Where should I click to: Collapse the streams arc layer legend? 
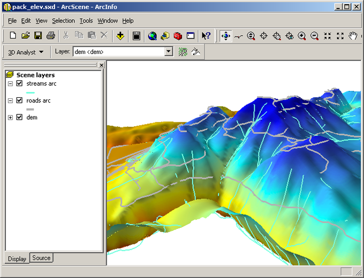point(10,84)
